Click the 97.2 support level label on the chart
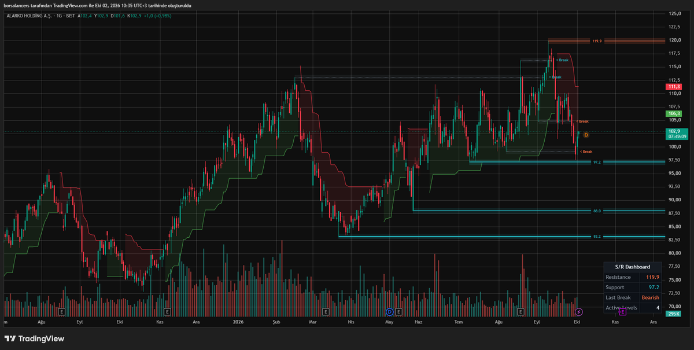The width and height of the screenshot is (694, 350). click(598, 163)
